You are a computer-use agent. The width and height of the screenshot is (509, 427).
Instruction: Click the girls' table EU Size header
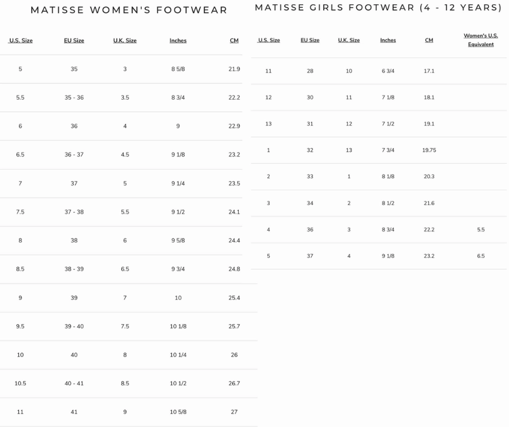point(310,40)
